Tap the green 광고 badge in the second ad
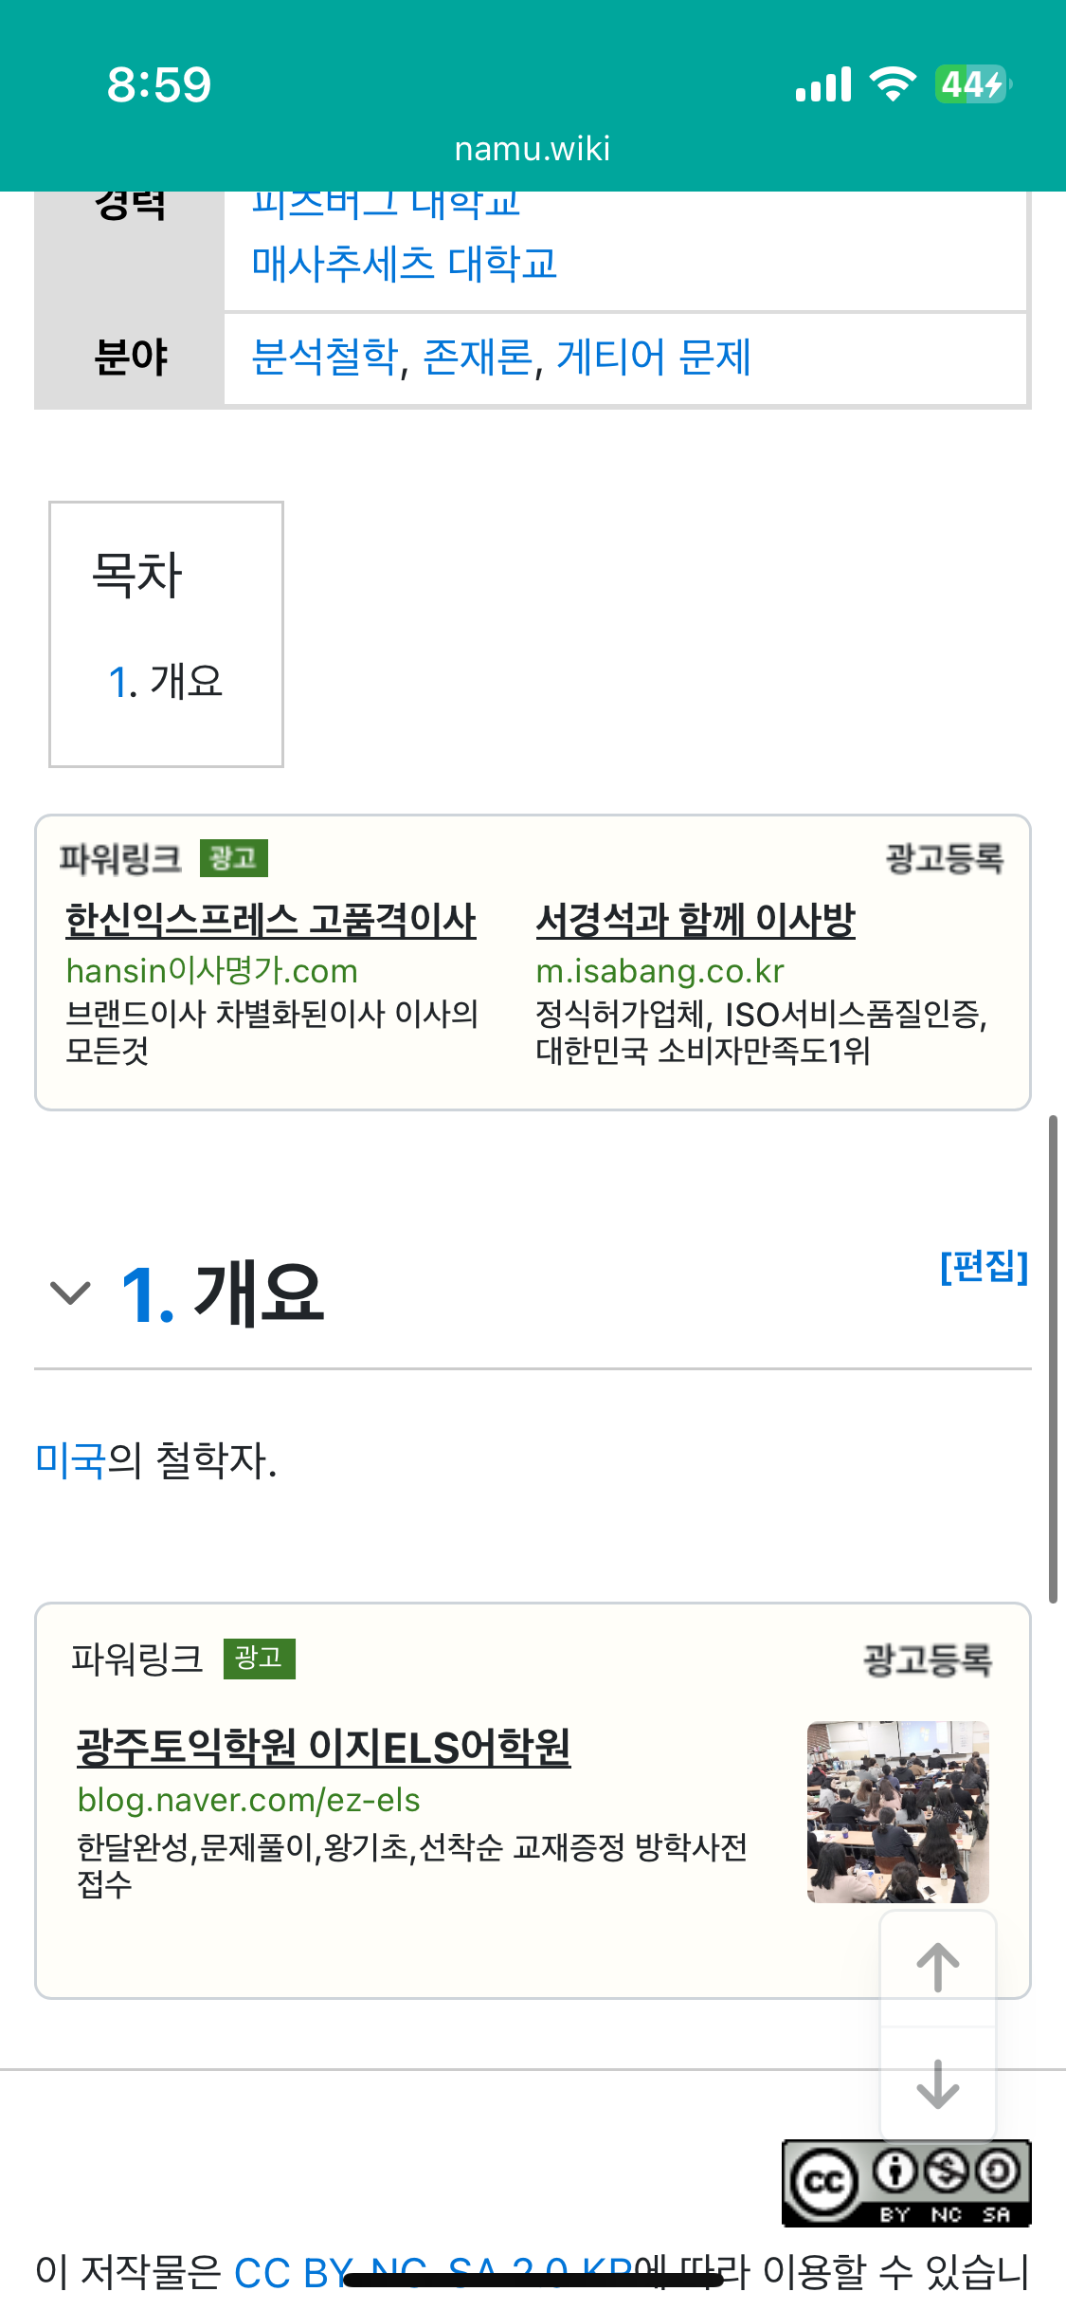The width and height of the screenshot is (1066, 2310). [x=259, y=1659]
